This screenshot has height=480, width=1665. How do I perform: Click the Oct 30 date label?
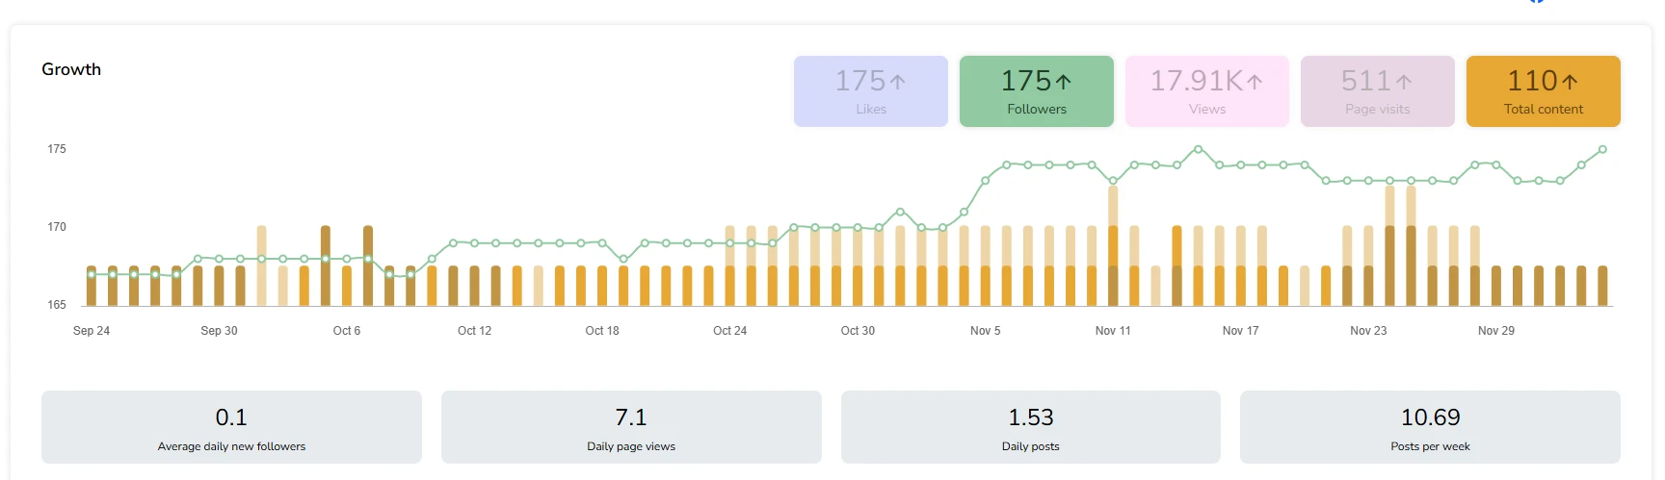pyautogui.click(x=858, y=331)
